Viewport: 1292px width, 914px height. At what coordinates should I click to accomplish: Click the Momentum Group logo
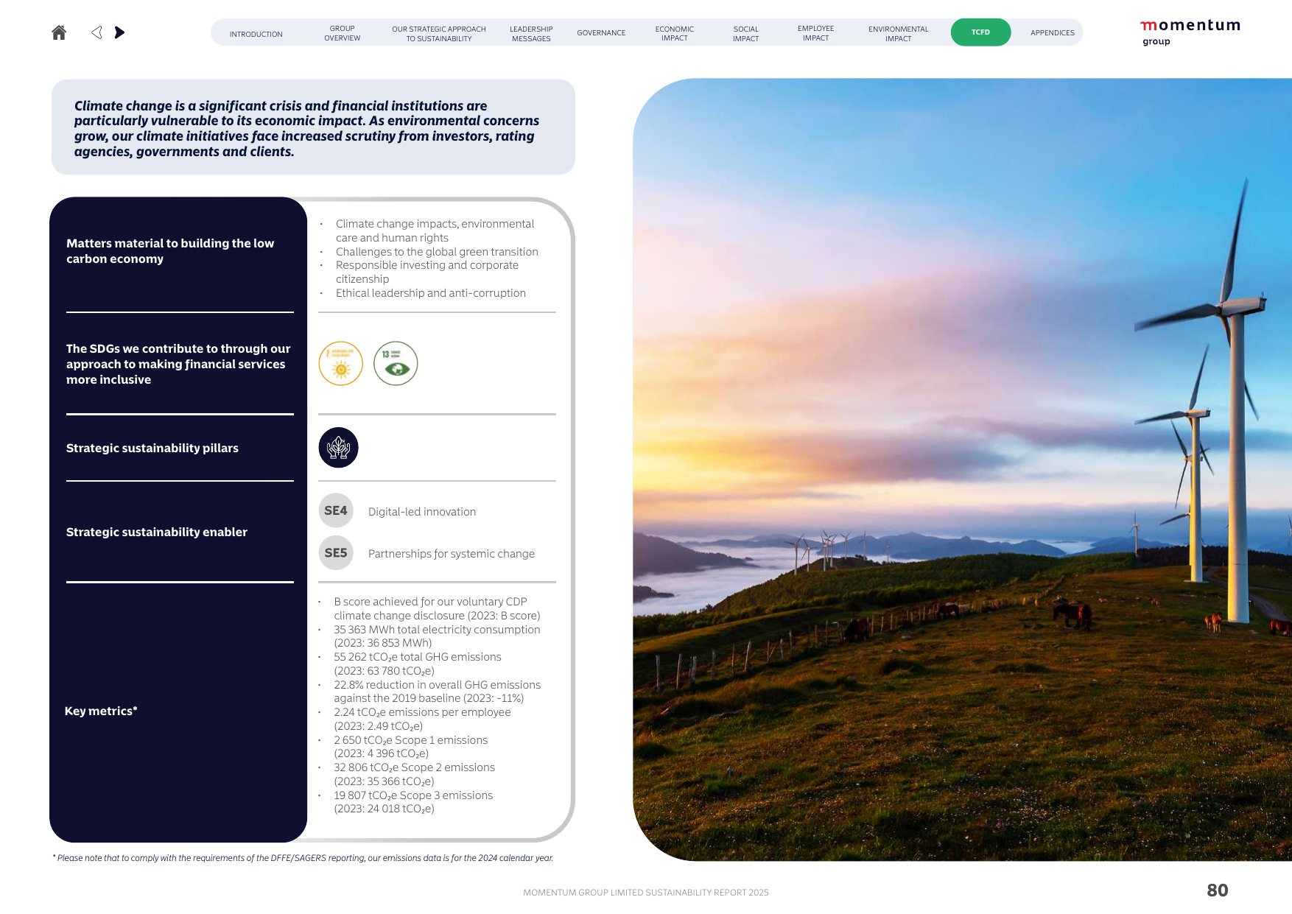[1190, 32]
